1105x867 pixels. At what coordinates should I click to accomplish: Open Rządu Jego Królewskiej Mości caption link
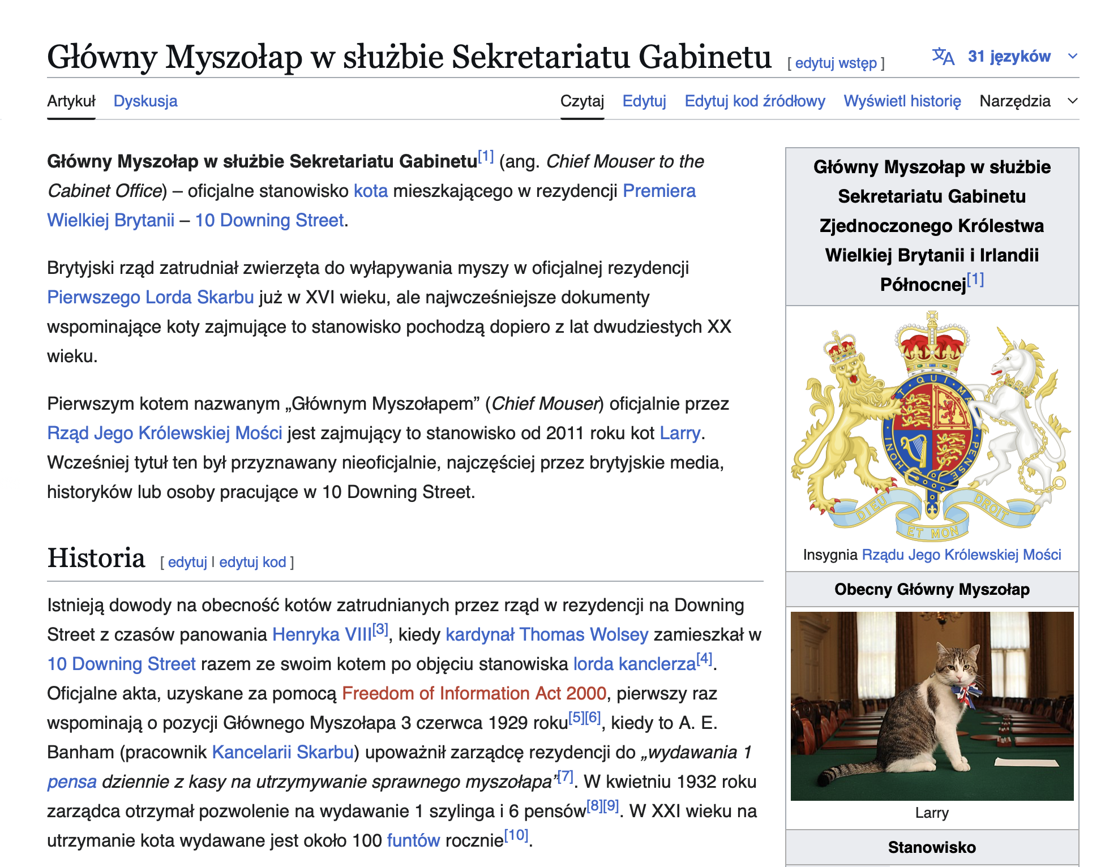(961, 555)
